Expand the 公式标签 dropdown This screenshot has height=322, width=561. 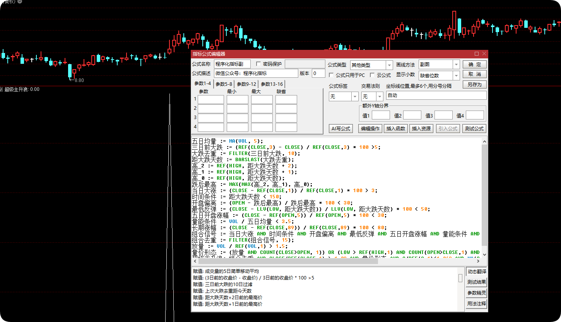click(355, 96)
